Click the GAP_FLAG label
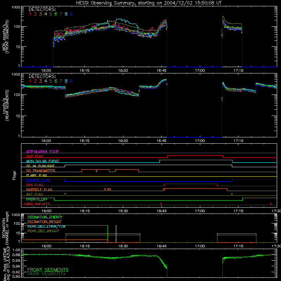281x281 pixels. pyautogui.click(x=34, y=156)
